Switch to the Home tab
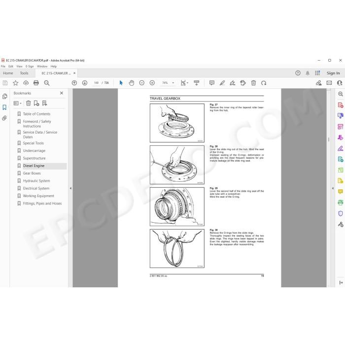 [8, 73]
